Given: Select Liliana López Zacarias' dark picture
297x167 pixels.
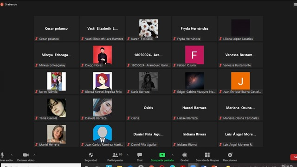Looking at the screenshot, I should [x=240, y=28].
